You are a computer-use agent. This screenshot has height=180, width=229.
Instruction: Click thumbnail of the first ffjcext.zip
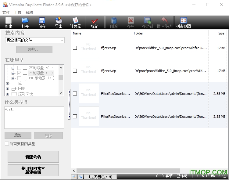click(89, 48)
